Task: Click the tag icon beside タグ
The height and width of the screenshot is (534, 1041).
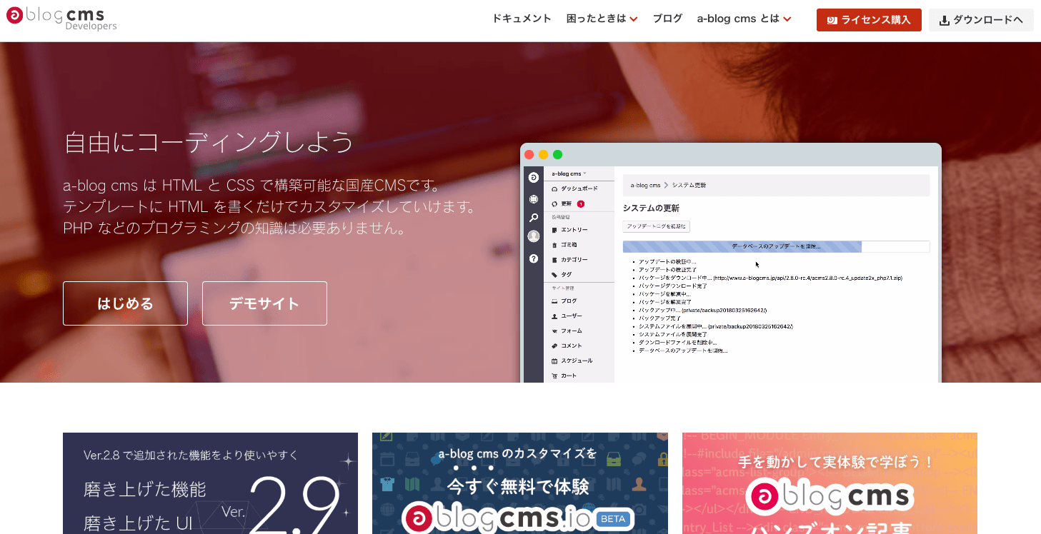Action: tap(554, 275)
